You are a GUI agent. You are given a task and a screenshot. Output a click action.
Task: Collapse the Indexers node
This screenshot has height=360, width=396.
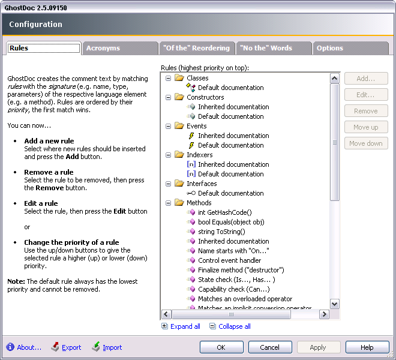pyautogui.click(x=168, y=155)
